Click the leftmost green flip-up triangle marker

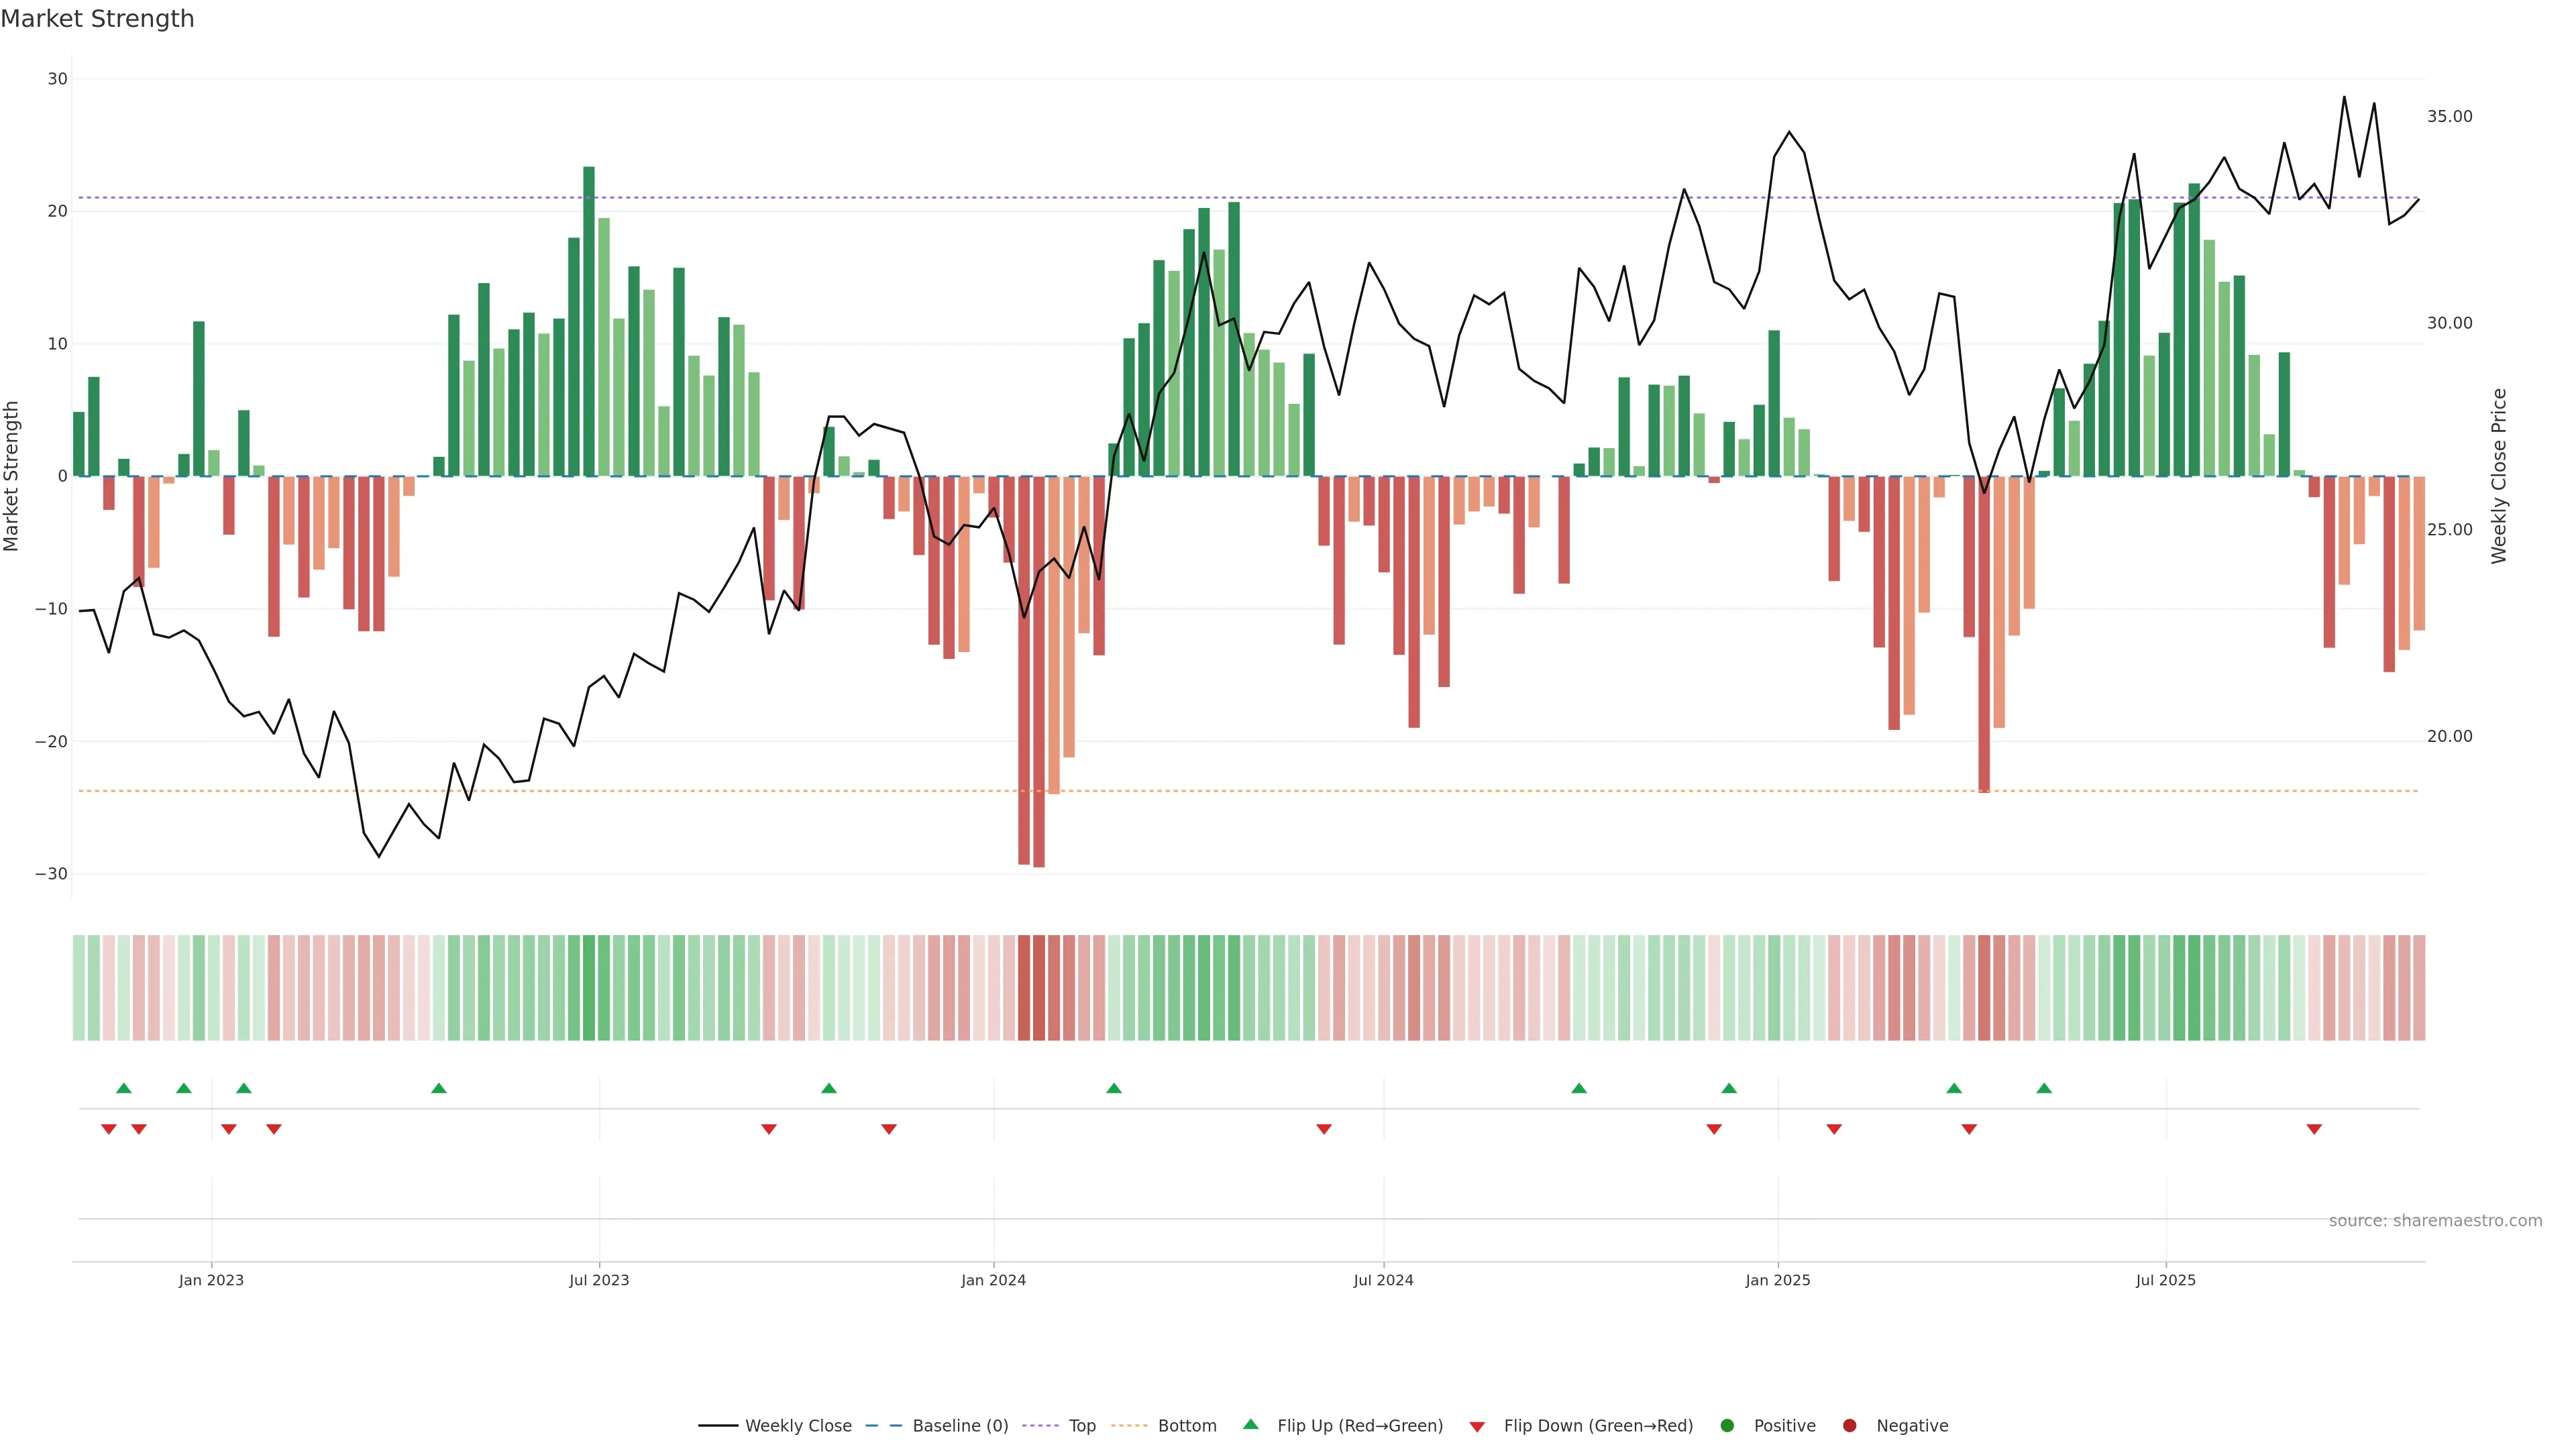pos(124,1088)
